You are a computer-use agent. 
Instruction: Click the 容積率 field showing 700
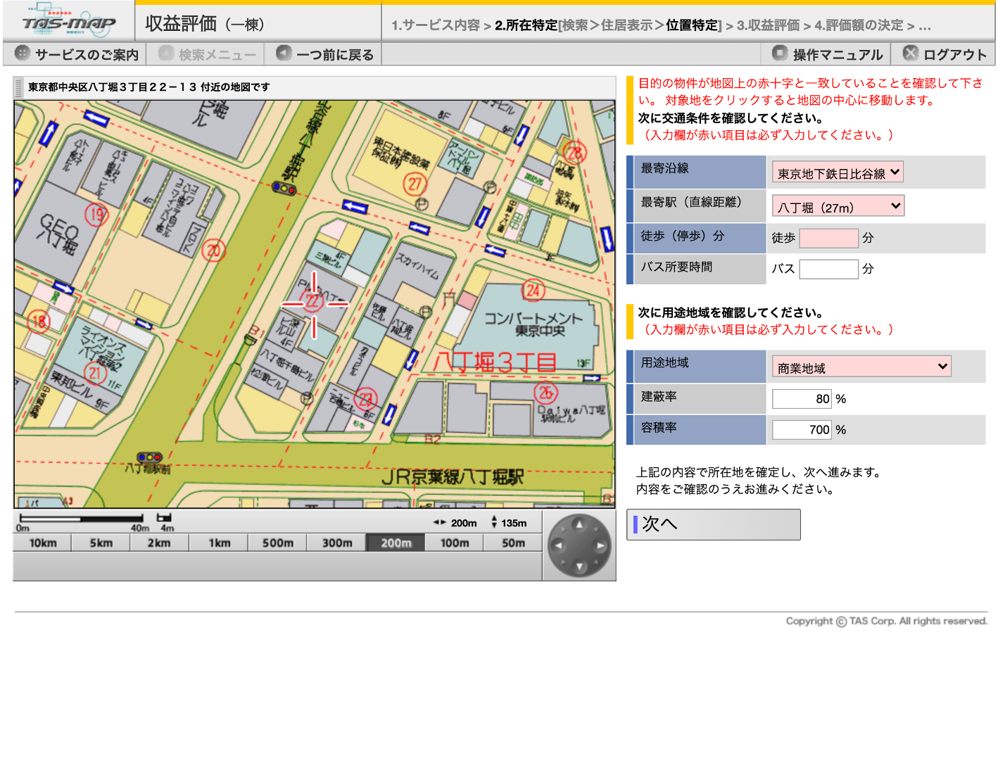coord(802,429)
